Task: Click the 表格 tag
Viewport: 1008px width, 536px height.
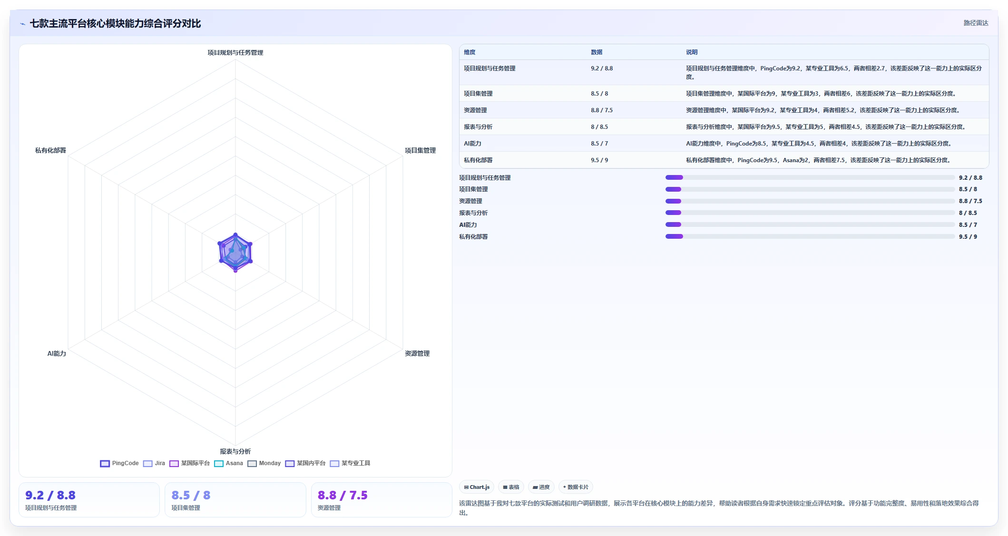Action: (x=511, y=487)
